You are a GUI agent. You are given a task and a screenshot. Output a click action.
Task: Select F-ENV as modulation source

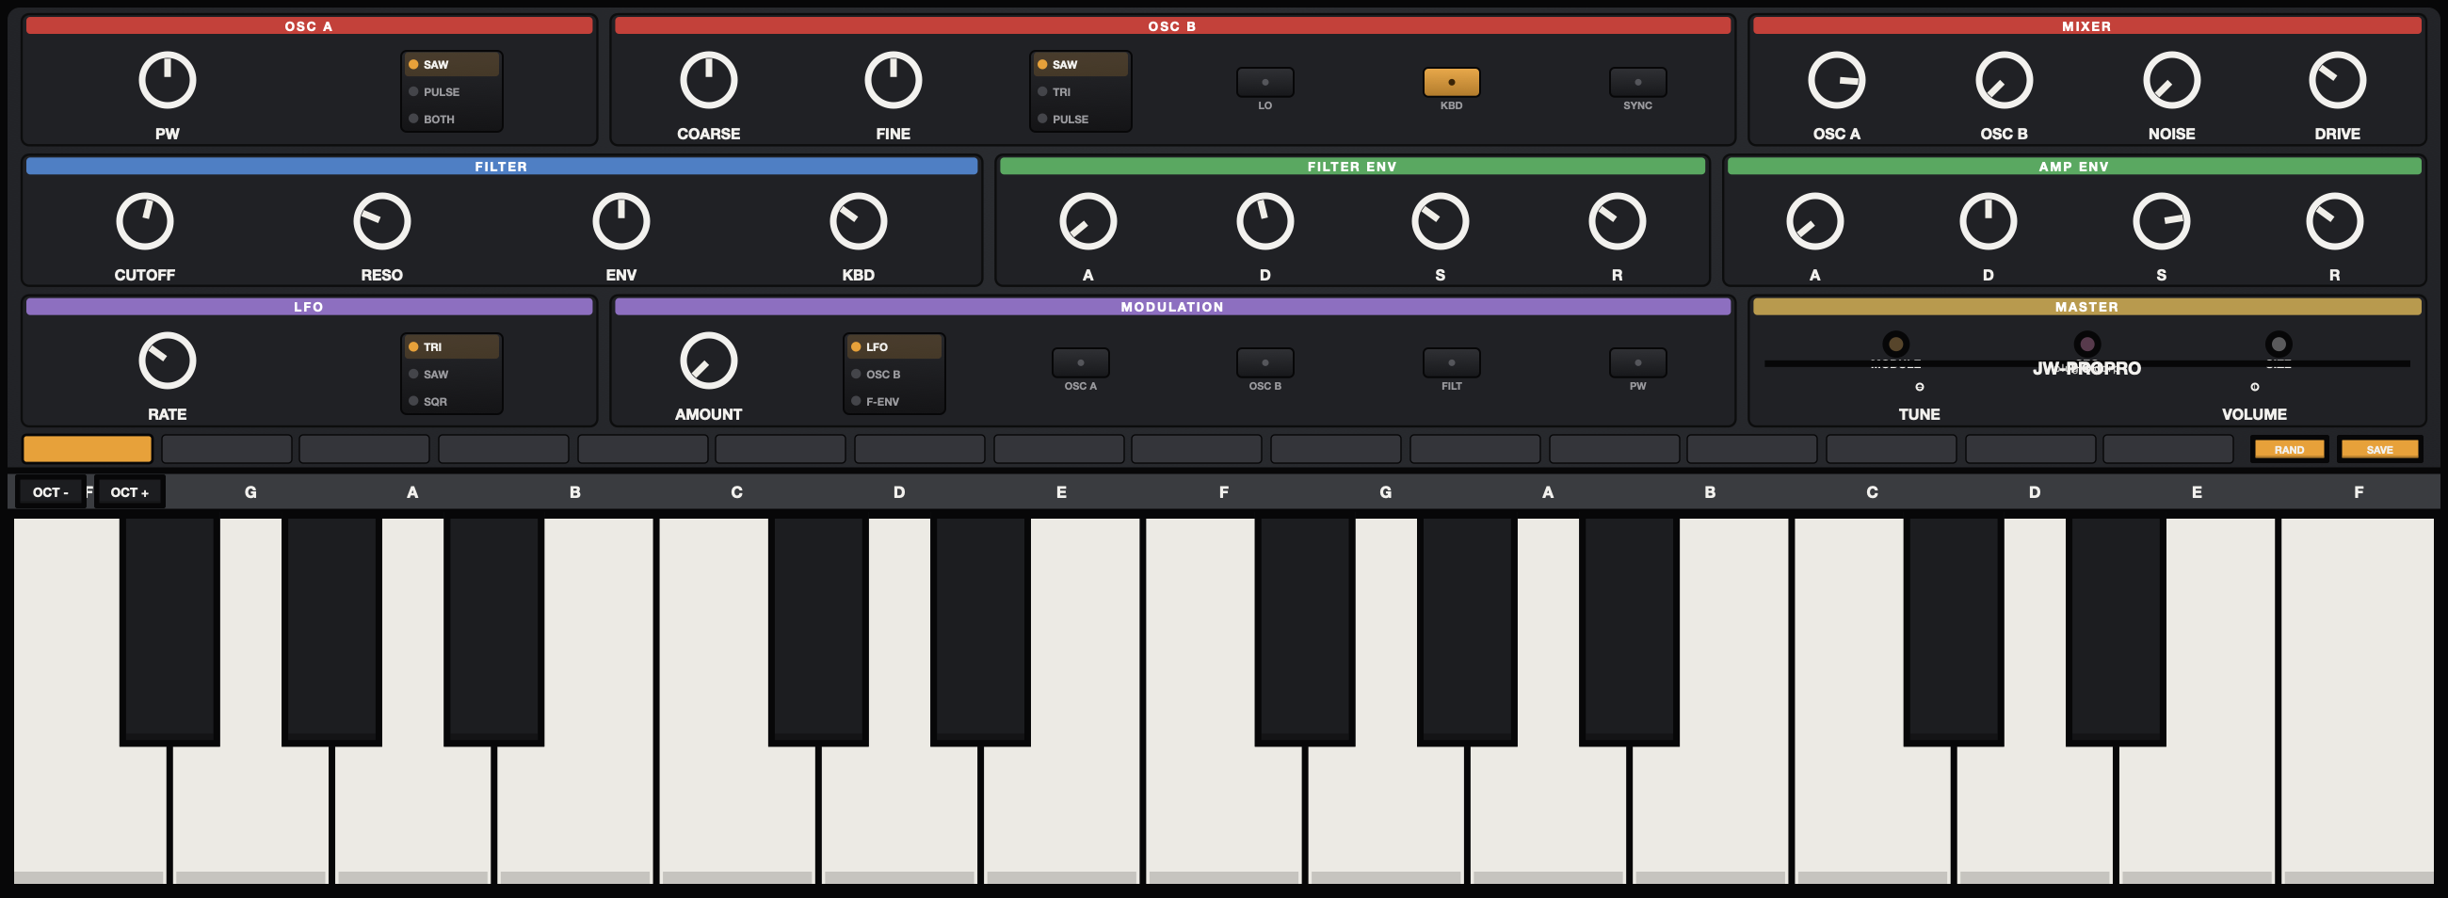click(x=894, y=401)
